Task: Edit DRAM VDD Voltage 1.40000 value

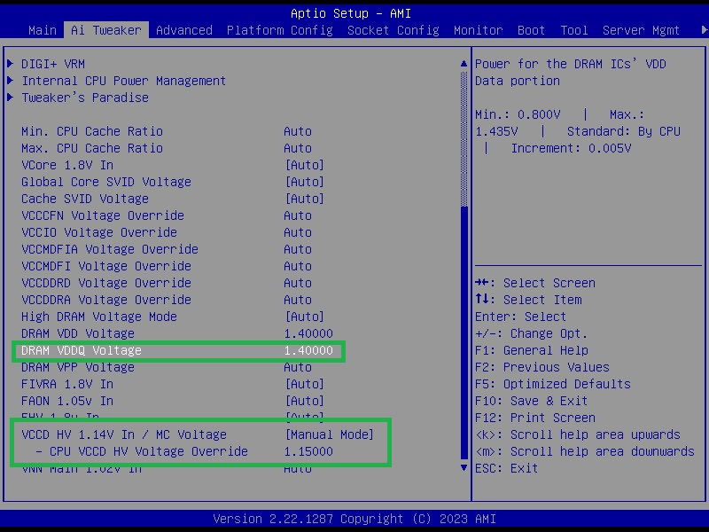Action: (308, 333)
